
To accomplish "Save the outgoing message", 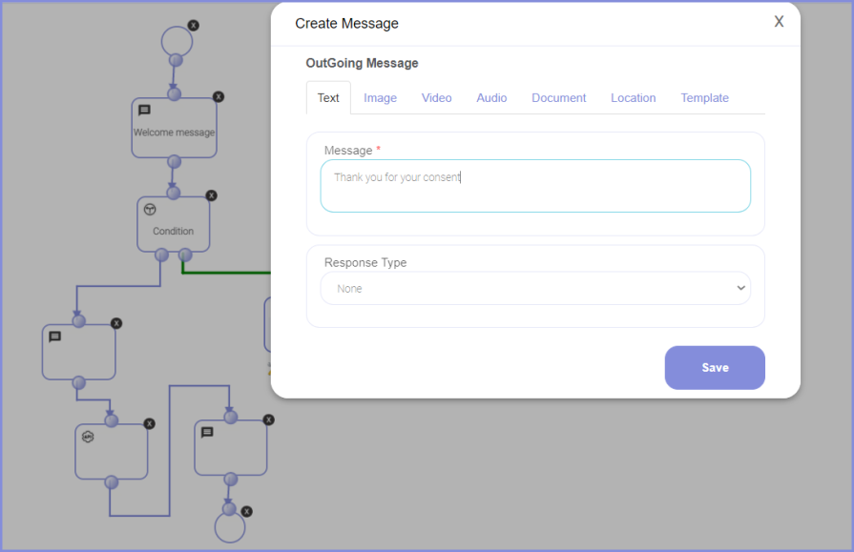I will click(715, 367).
